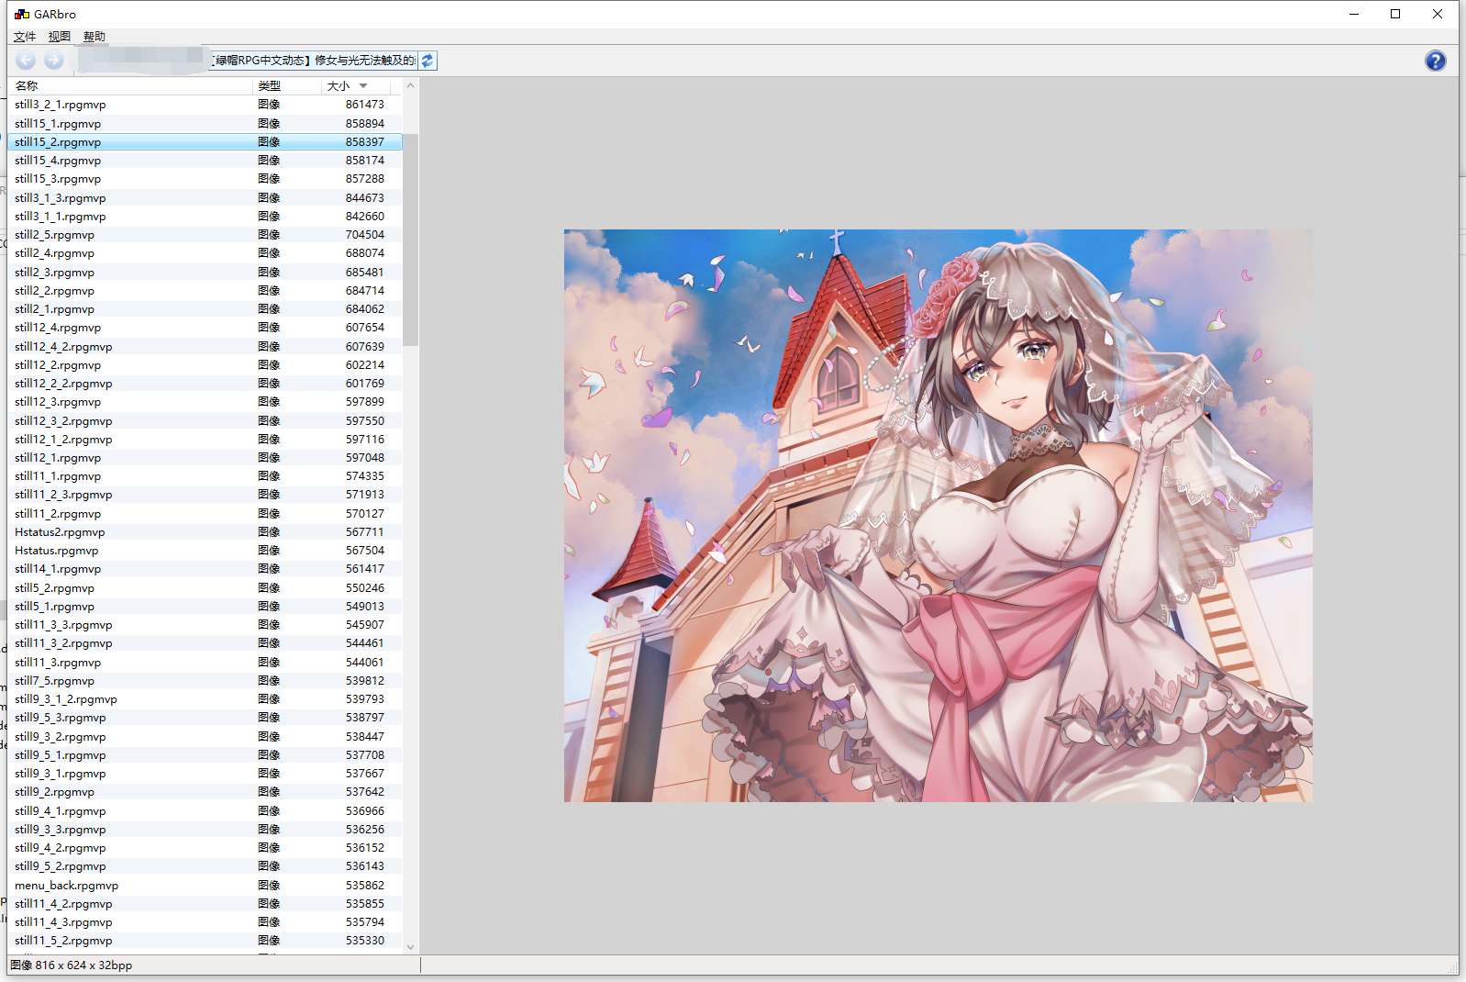
Task: Select file still11_4_3.rpgmvp
Action: [205, 922]
